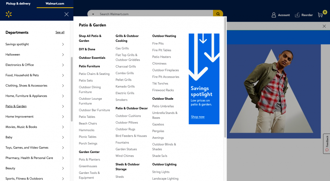Select the Walmart.com tab

(55, 4)
